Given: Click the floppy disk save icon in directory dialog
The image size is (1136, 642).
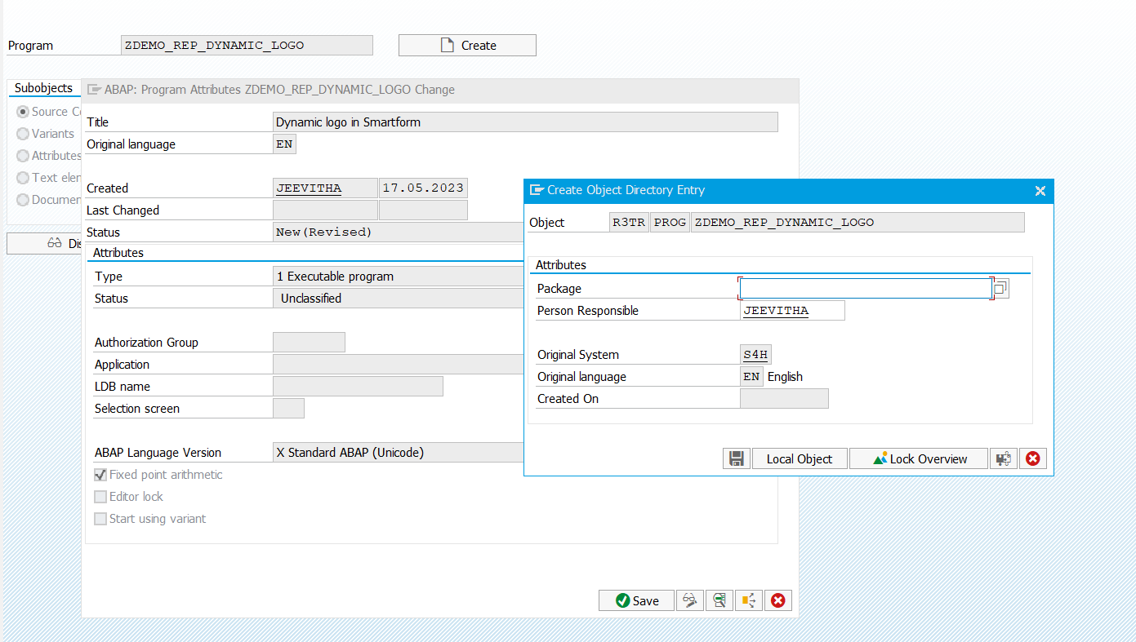Looking at the screenshot, I should 736,458.
